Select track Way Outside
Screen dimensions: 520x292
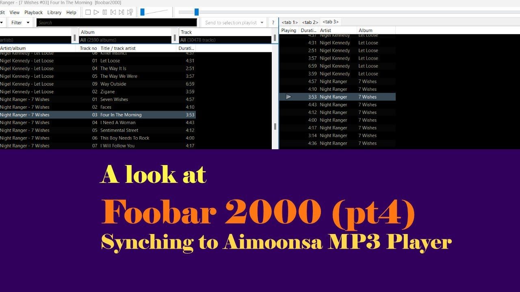click(97, 84)
